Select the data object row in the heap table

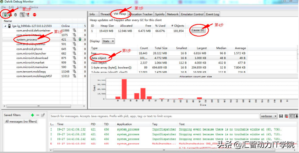tap(168, 58)
